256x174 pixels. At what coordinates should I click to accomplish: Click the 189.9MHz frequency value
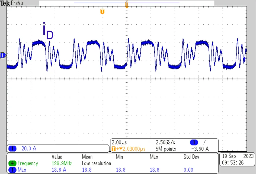click(62, 163)
